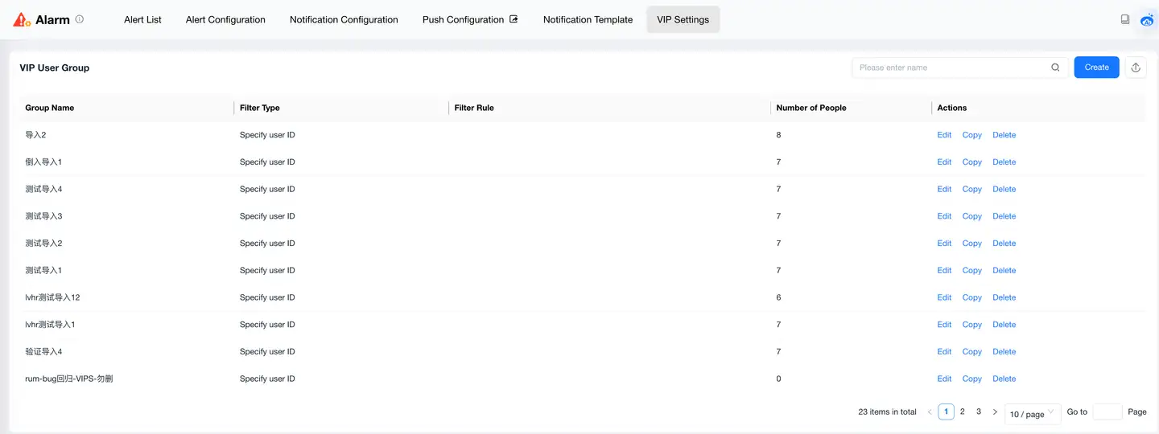Viewport: 1159px width, 434px height.
Task: Click the Filter Rule column header
Action: click(474, 108)
